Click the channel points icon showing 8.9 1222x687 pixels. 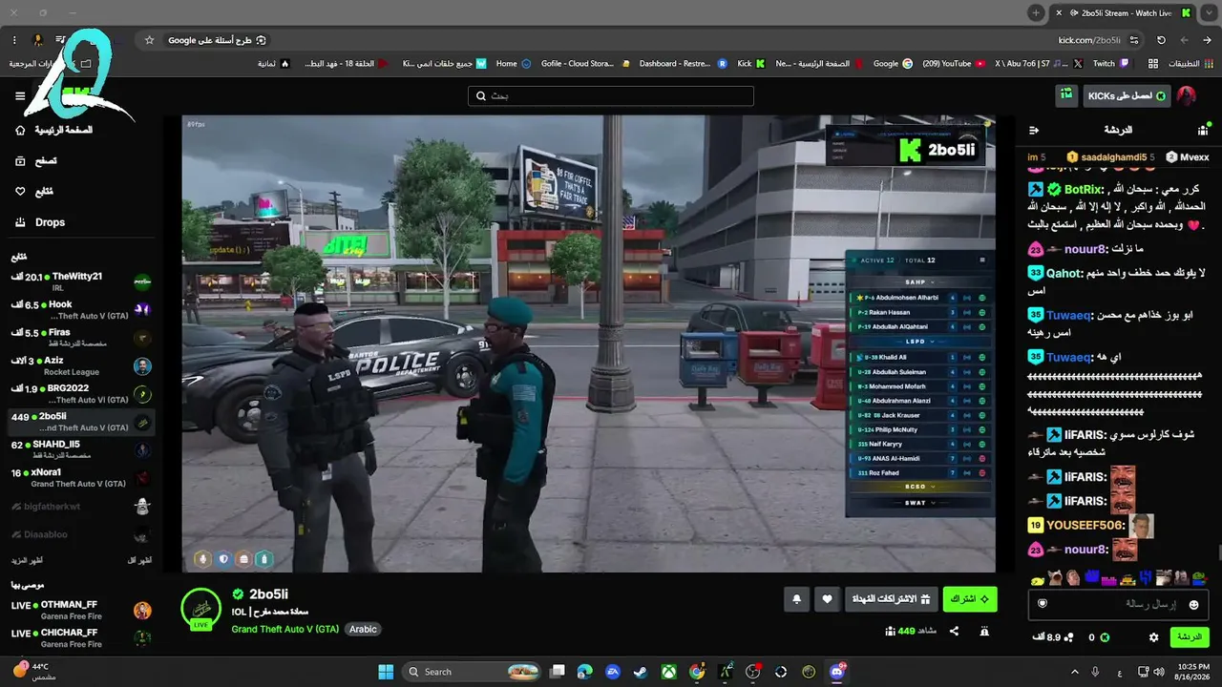pos(1068,637)
